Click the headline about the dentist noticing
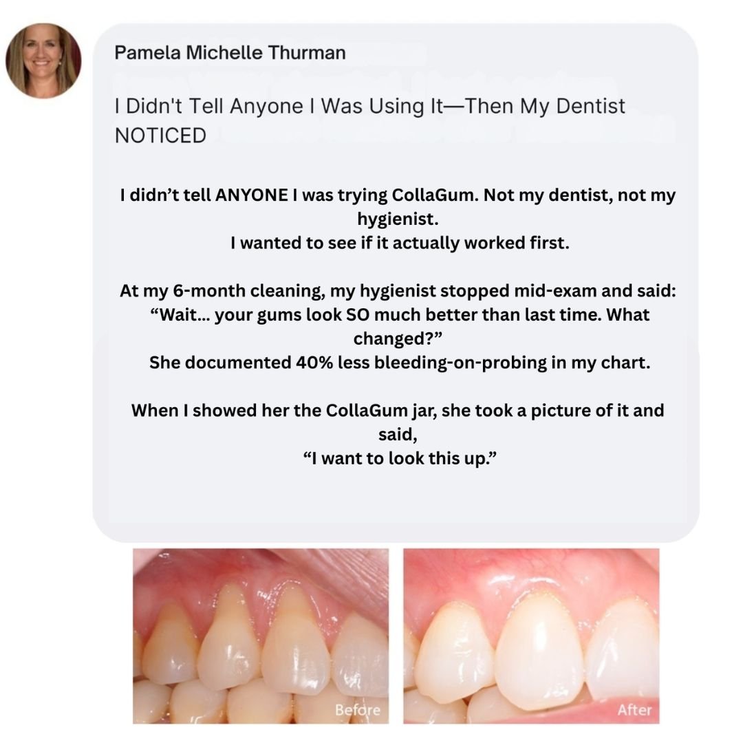Image resolution: width=743 pixels, height=743 pixels. pyautogui.click(x=369, y=120)
